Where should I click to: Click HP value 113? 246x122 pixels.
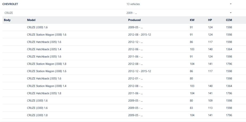pyautogui.click(x=210, y=108)
